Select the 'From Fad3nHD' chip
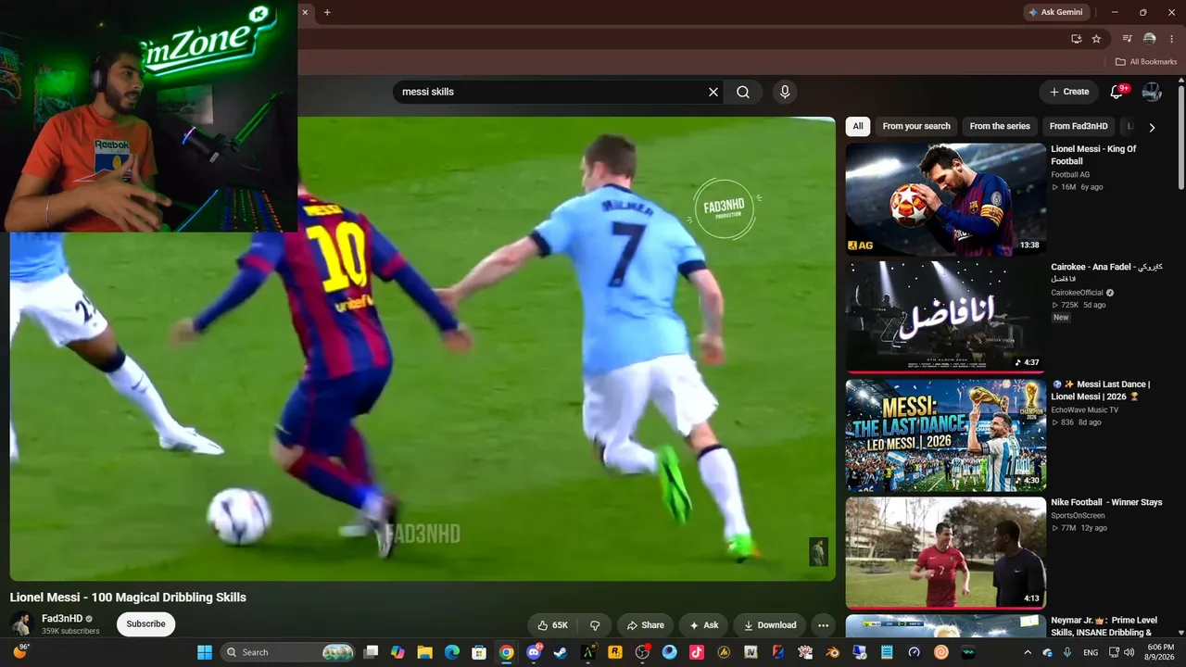 tap(1079, 126)
